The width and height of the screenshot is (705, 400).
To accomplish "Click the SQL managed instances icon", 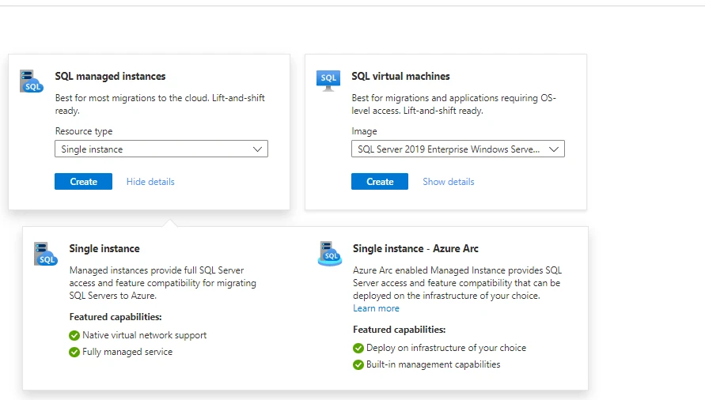I will (x=31, y=81).
